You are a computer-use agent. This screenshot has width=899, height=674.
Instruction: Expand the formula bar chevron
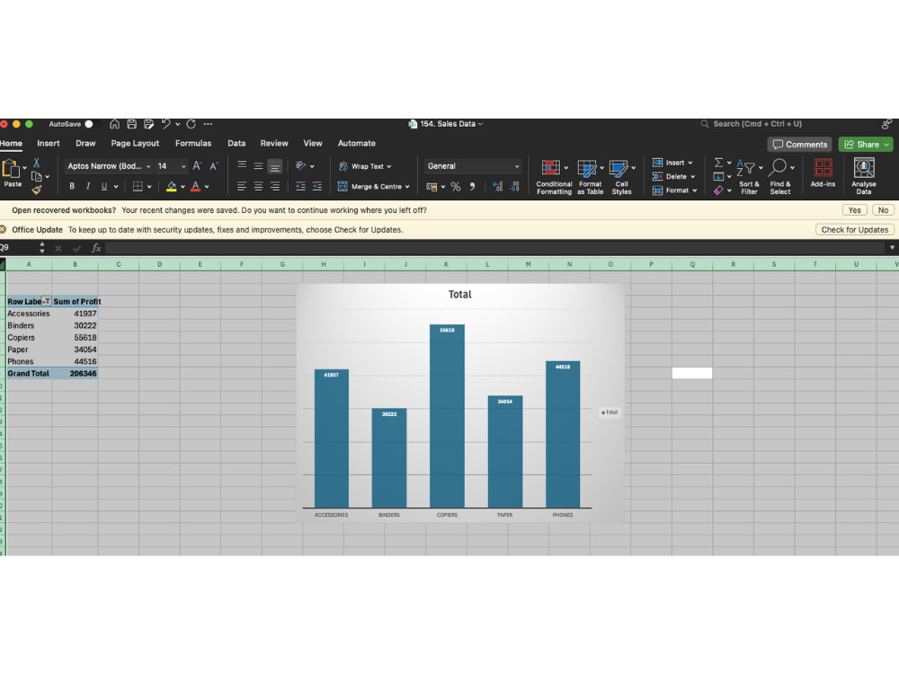892,248
